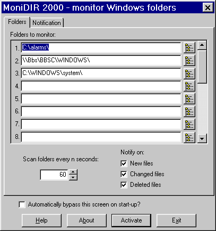Browse folder icon for row 3 C:\WINDOWS\system\
Screen dimensions: 216x231
pyautogui.click(x=189, y=73)
